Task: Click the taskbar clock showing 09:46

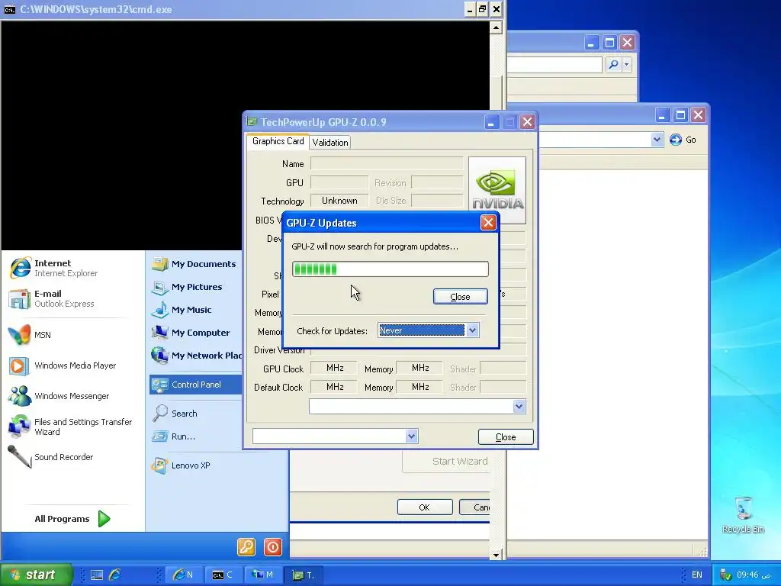Action: [753, 575]
